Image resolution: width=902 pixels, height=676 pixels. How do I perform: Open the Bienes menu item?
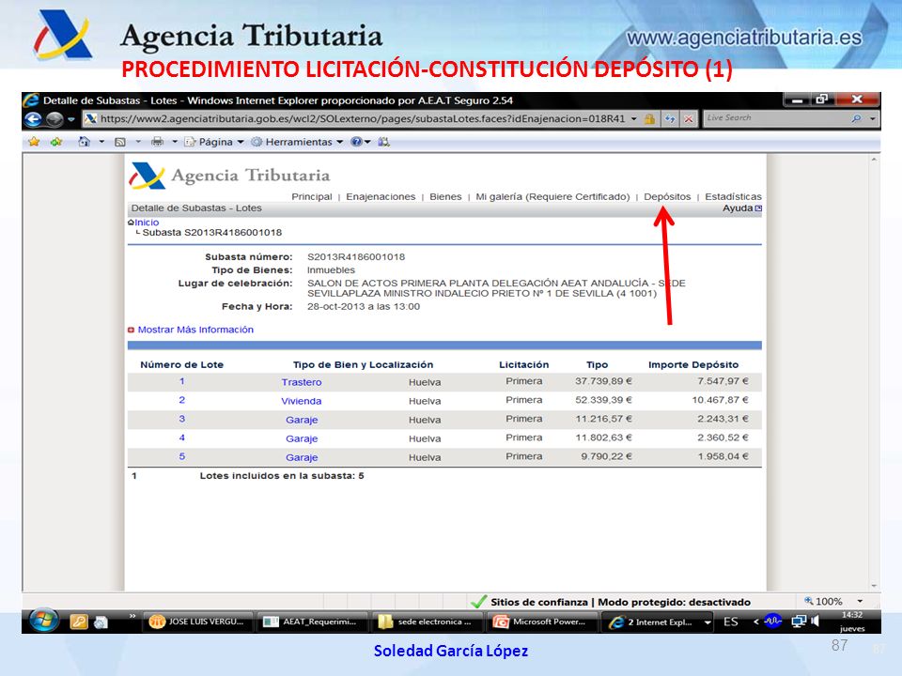coord(445,196)
